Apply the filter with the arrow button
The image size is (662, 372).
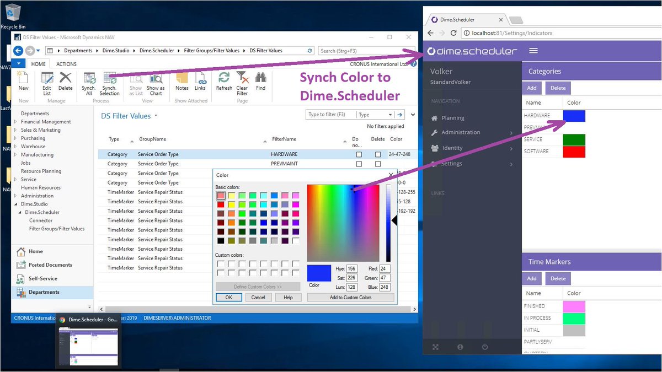tap(401, 115)
